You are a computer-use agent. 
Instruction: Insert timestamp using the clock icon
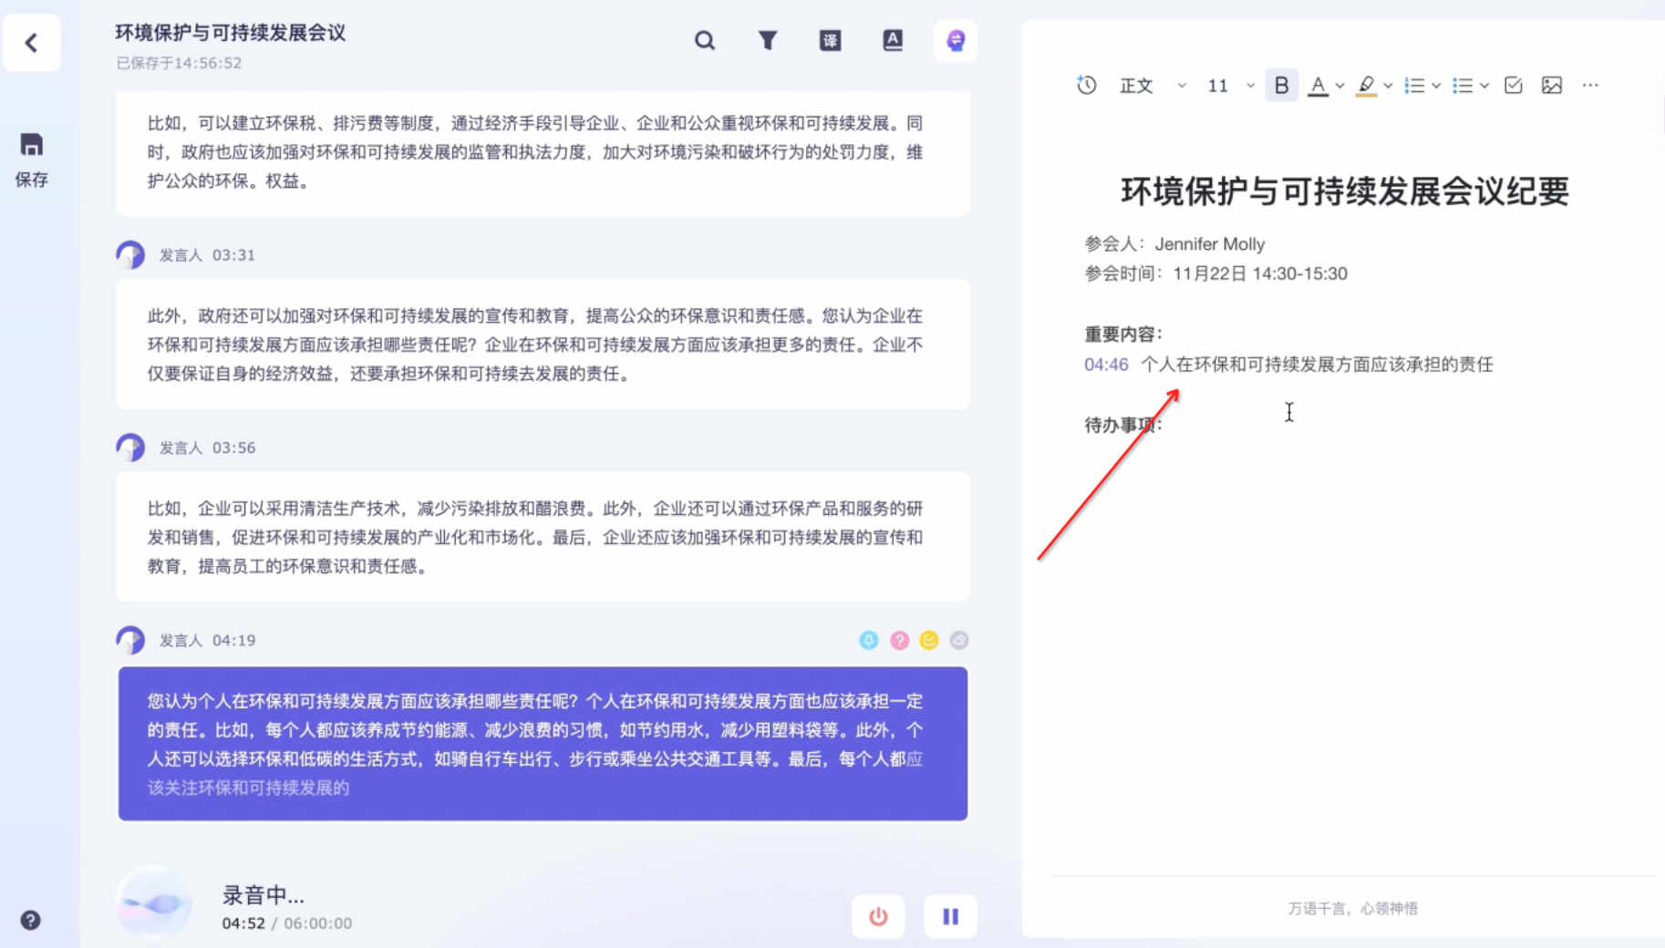point(1086,86)
